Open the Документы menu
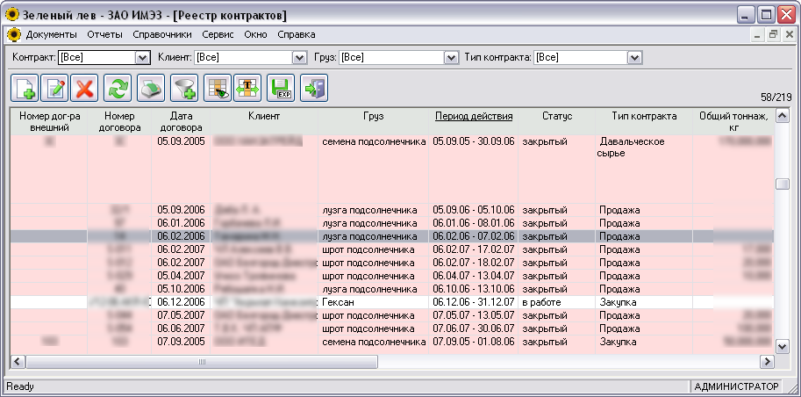801x397 pixels. pos(51,35)
